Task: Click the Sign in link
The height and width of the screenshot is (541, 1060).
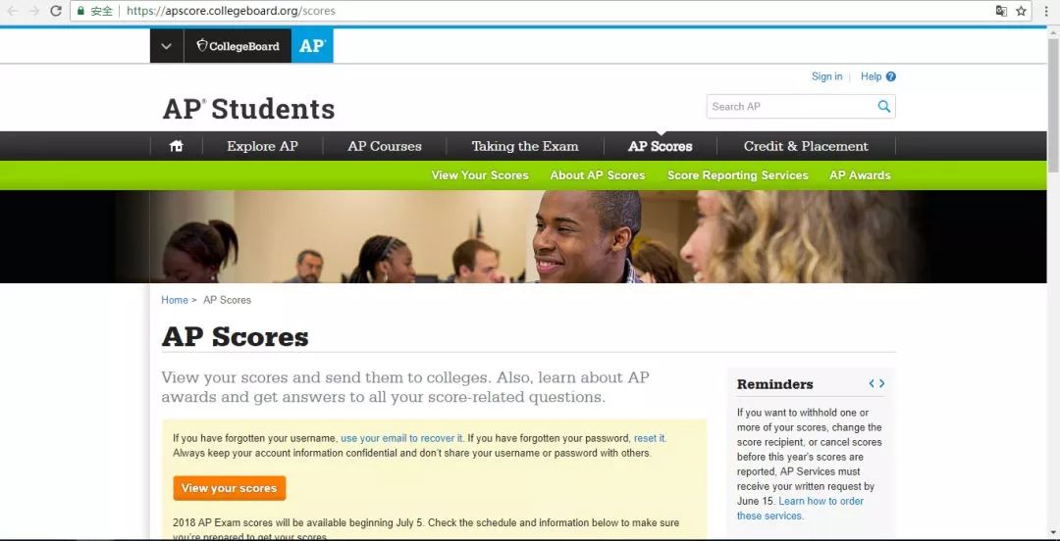Action: [826, 77]
